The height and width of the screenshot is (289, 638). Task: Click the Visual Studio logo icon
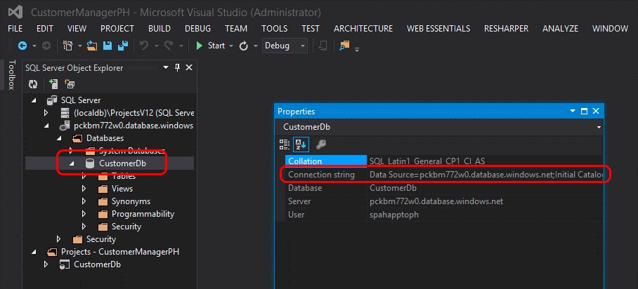coord(15,12)
